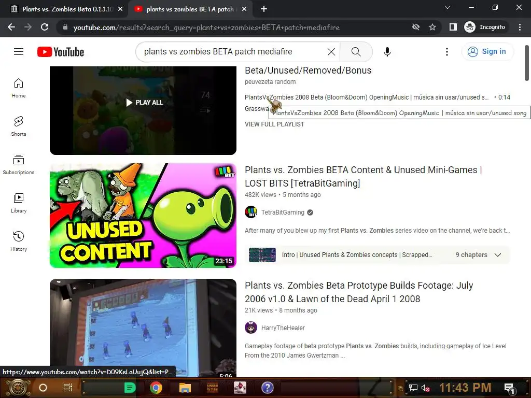The height and width of the screenshot is (398, 531).
Task: Switch to Plants vs. Zombies Beta tab
Action: (x=64, y=9)
